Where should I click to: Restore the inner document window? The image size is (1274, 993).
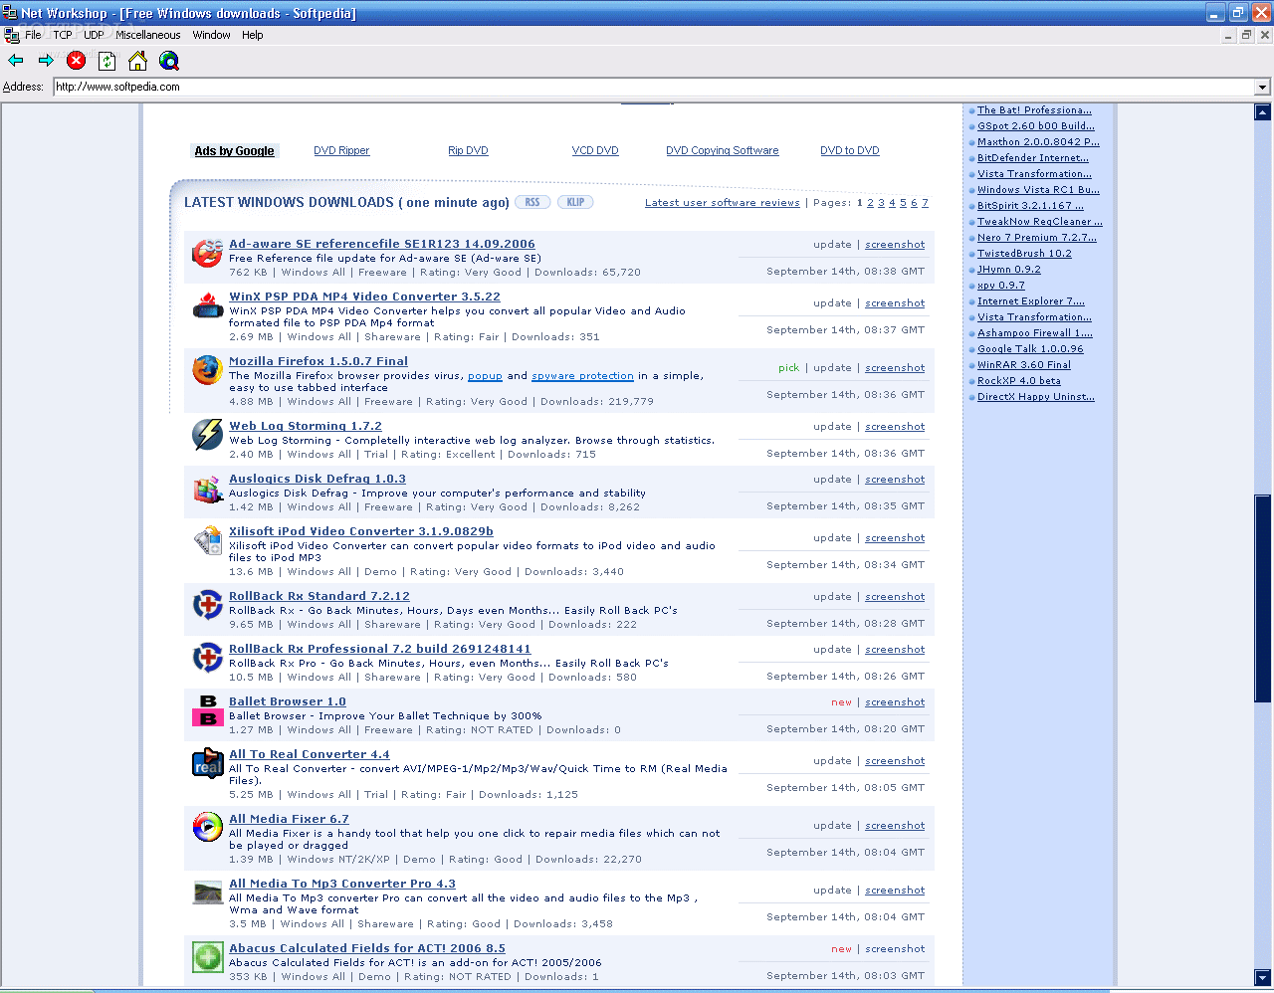1246,35
